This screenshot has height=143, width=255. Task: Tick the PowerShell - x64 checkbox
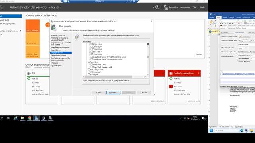[92, 64]
